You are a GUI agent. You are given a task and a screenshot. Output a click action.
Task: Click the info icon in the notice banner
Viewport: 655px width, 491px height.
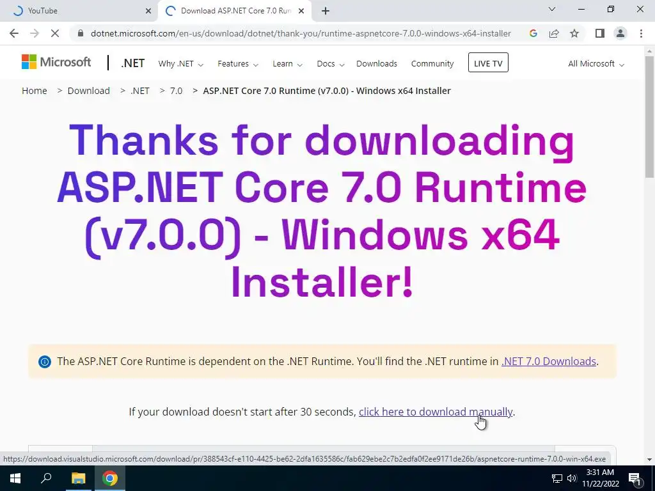coord(45,362)
